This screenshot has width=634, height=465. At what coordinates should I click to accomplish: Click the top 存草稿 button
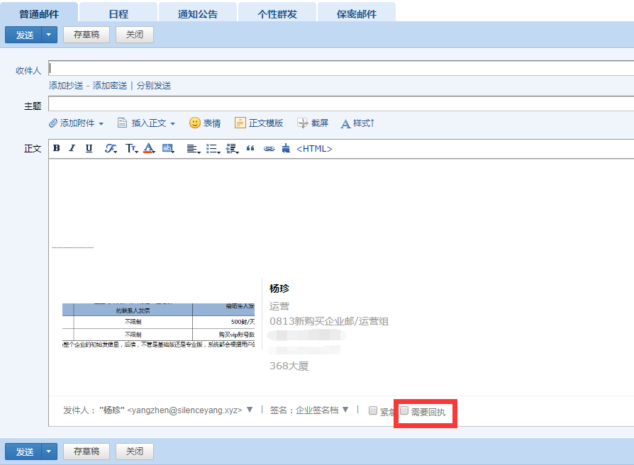tap(86, 35)
